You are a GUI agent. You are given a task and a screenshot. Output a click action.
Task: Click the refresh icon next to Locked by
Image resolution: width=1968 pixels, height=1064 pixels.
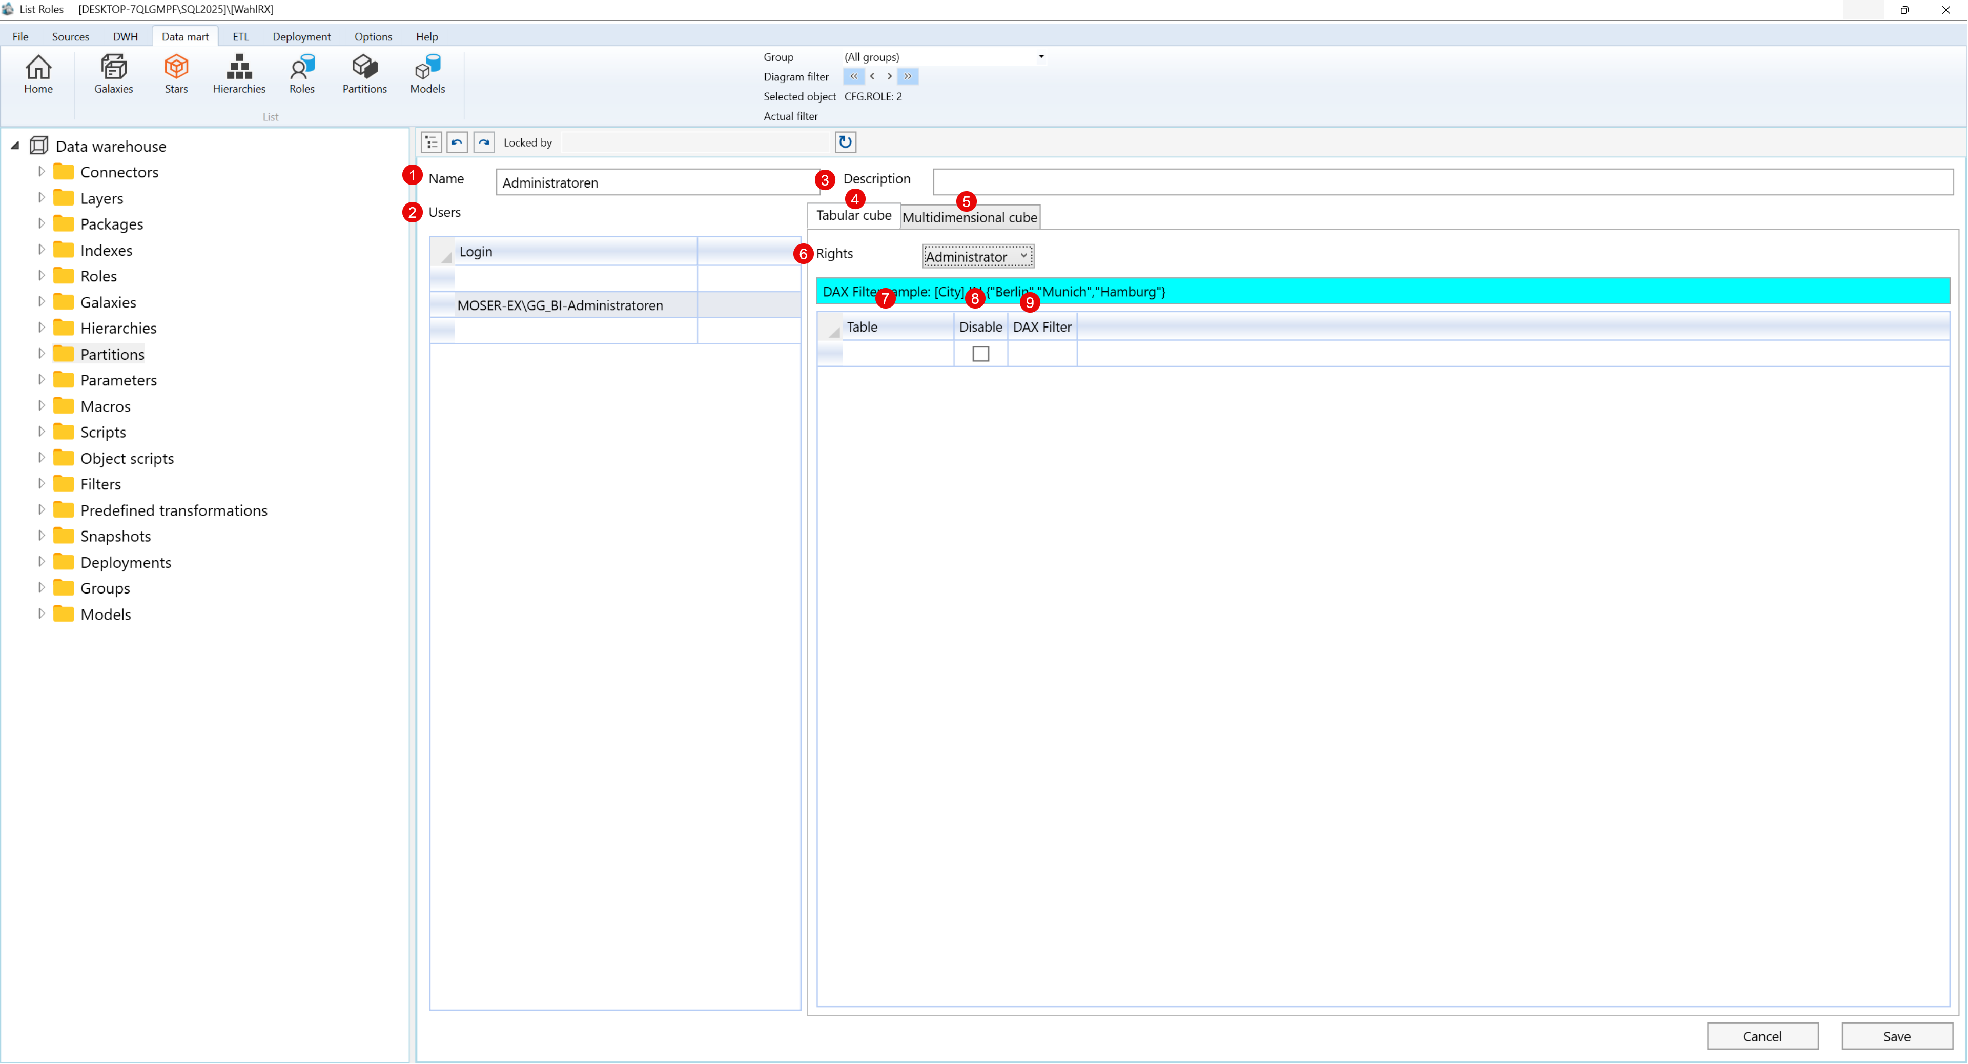coord(845,142)
